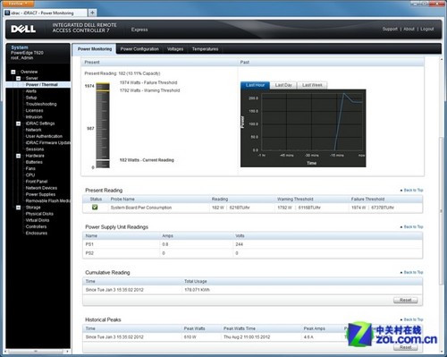Show the Last Week power graph
The image size is (447, 357).
pyautogui.click(x=312, y=85)
